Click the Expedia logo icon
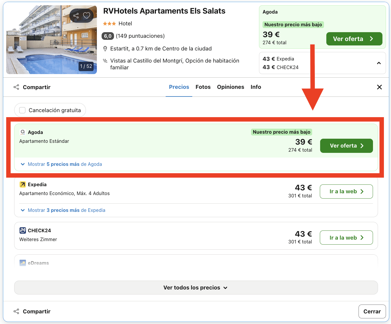The height and width of the screenshot is (324, 391). tap(23, 184)
